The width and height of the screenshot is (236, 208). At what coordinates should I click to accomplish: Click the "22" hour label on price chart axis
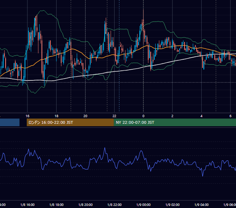115,116
